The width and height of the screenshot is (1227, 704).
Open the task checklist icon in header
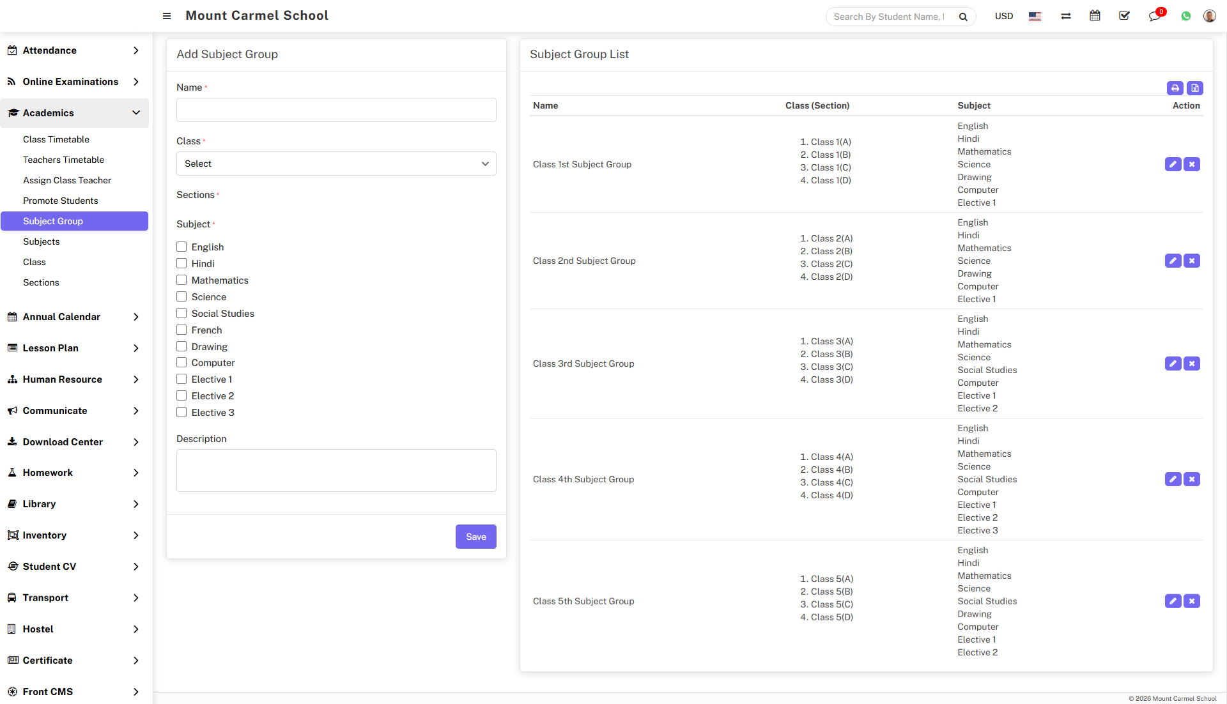pyautogui.click(x=1124, y=16)
